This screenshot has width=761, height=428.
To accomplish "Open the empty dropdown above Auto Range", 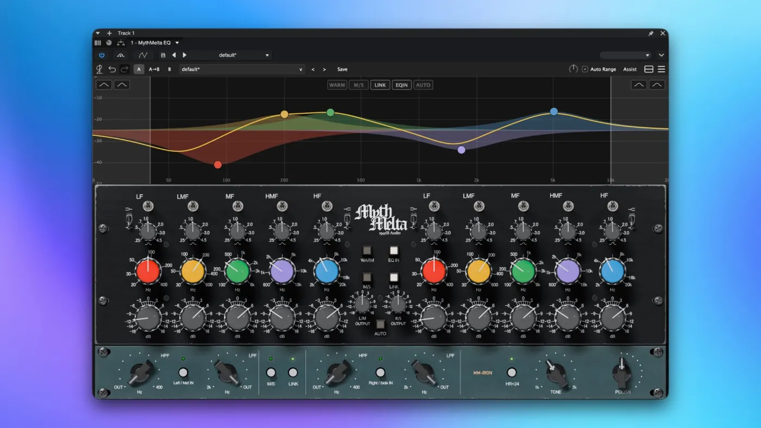I will [626, 55].
